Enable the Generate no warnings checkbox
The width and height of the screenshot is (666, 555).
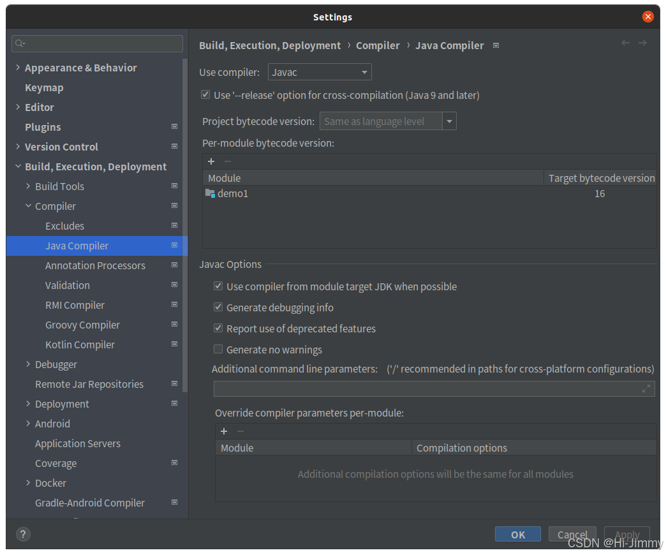tap(218, 350)
